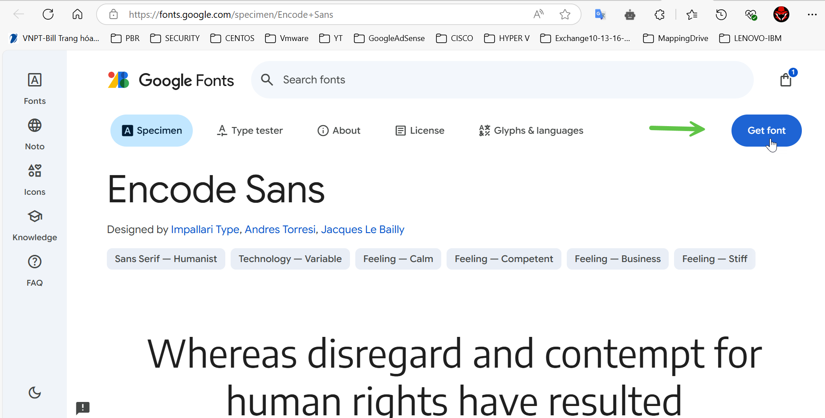Open the YT bookmarks folder
The image size is (825, 418).
331,38
